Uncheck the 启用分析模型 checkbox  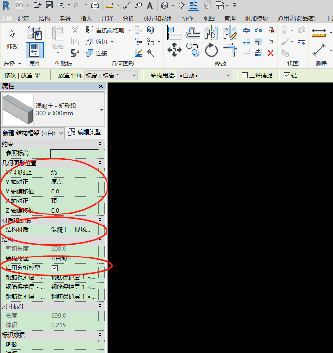click(x=54, y=268)
